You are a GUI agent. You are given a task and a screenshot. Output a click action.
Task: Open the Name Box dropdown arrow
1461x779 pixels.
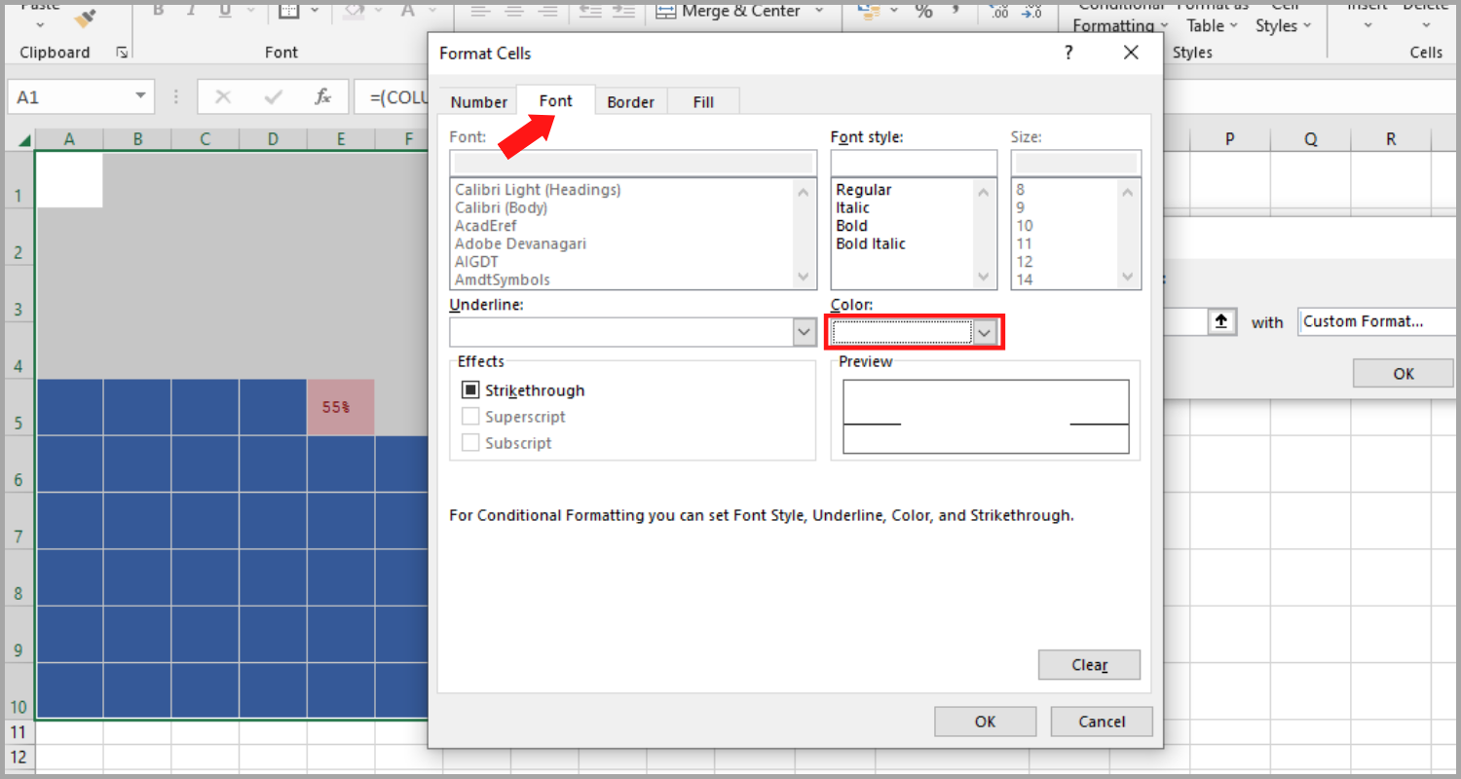140,96
